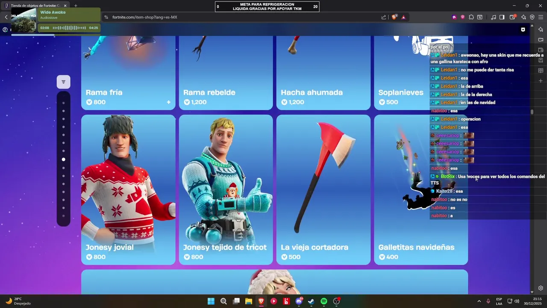Click the add plus icon in the sidebar
Screen dimensions: 547x308
pos(541,81)
